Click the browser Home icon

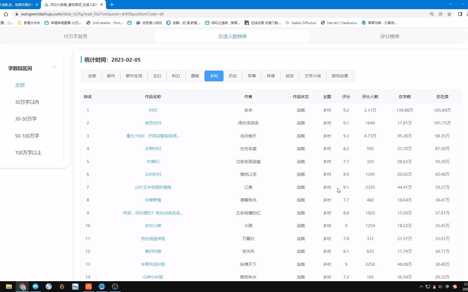point(6,14)
